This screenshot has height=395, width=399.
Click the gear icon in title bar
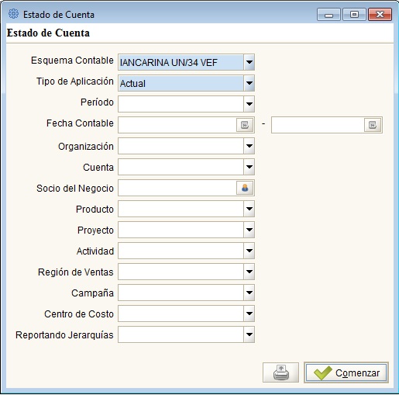click(13, 14)
